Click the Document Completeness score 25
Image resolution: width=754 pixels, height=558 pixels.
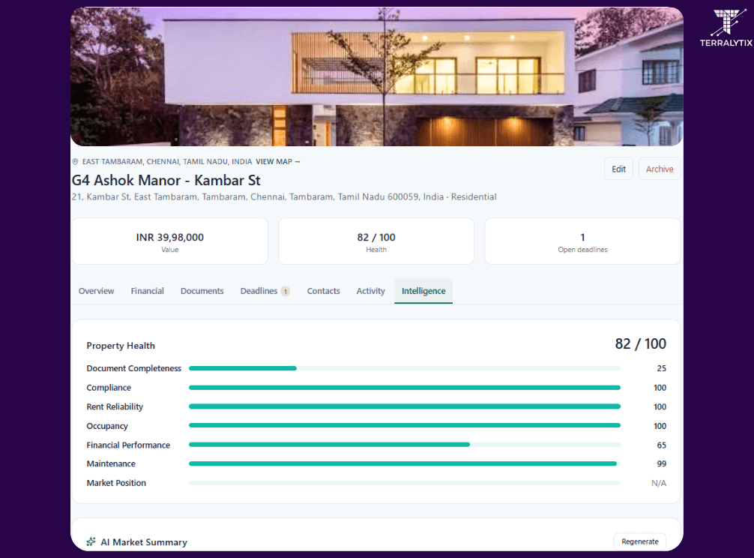click(x=662, y=368)
